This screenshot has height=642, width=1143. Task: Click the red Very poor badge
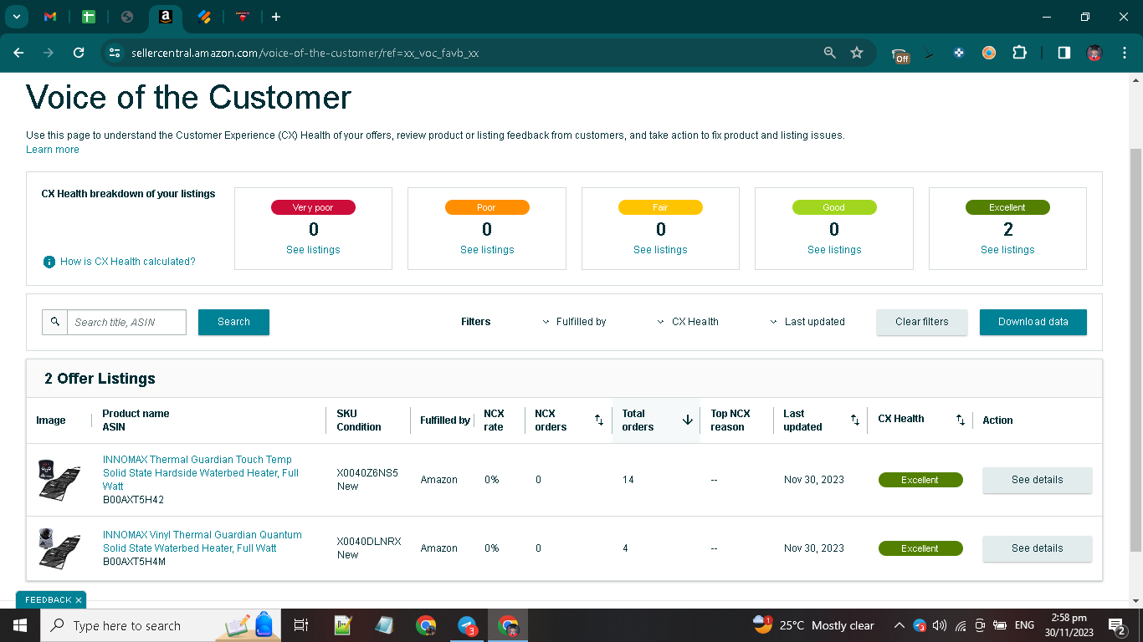click(313, 207)
